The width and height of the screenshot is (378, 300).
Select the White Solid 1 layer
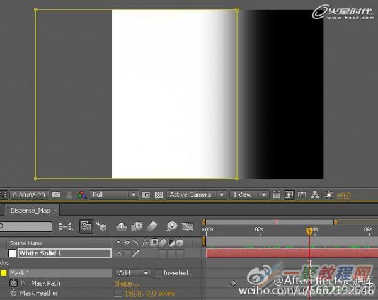pyautogui.click(x=63, y=253)
